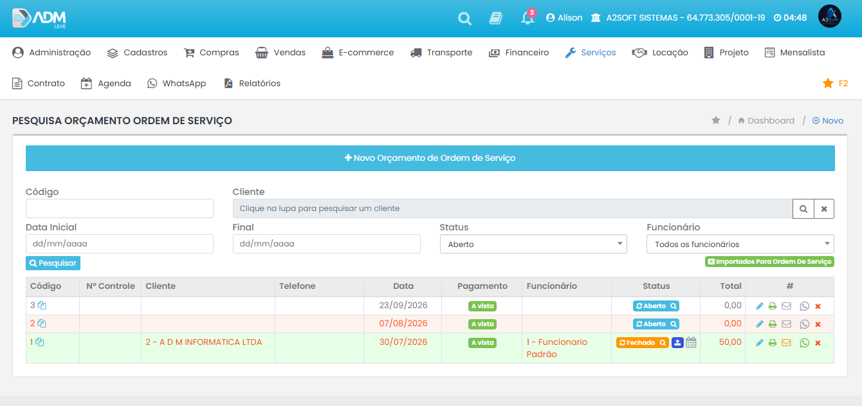Click the ADM Leve logo
Viewport: 862px width, 406px height.
[39, 18]
